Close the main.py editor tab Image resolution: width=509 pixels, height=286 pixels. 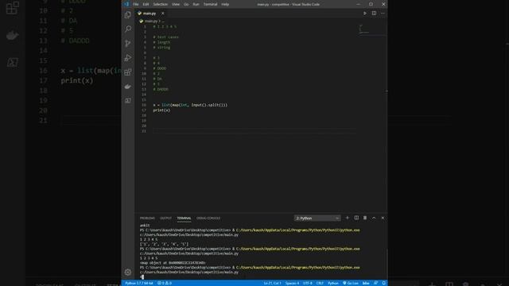(x=162, y=14)
